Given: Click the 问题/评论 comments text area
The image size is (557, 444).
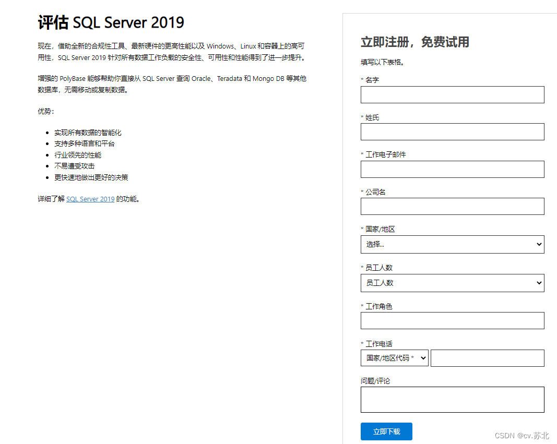Looking at the screenshot, I should pyautogui.click(x=452, y=400).
